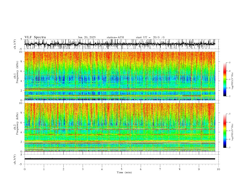This screenshot has width=246, height=190.
Task: Click the "8" tick on the time axis
Action: [x=180, y=169]
